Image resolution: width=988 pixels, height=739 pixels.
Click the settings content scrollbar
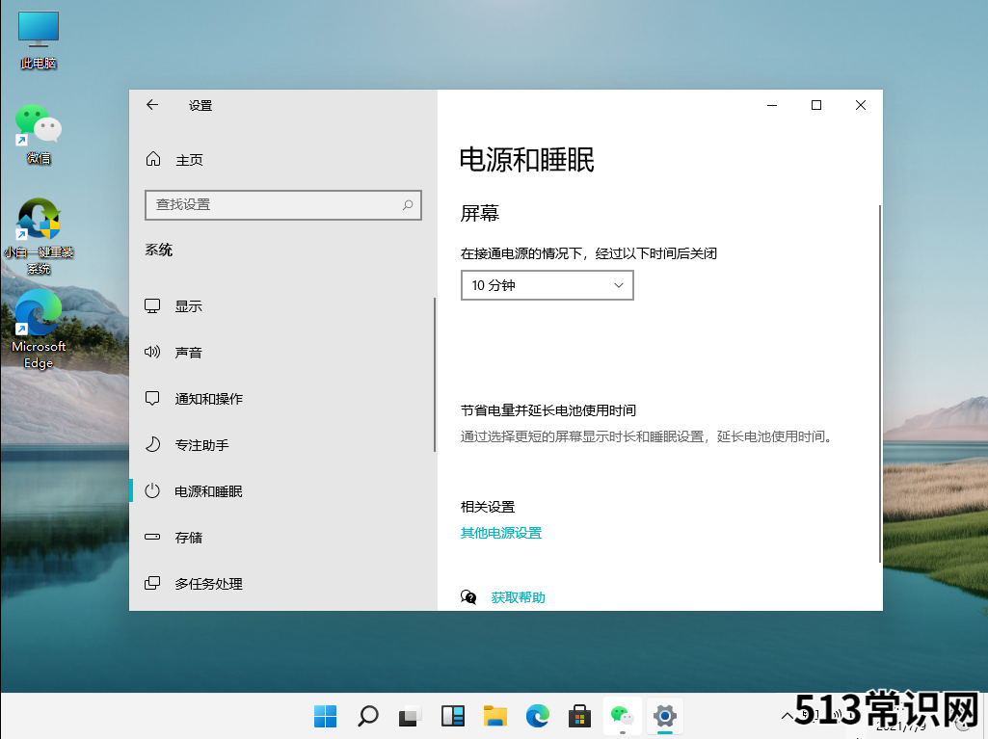tap(879, 385)
